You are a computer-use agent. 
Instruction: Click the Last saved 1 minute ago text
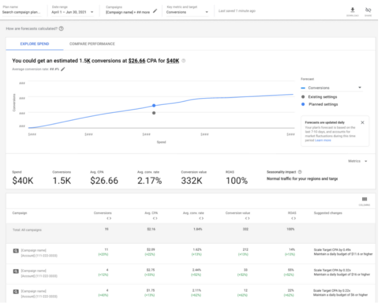[237, 11]
